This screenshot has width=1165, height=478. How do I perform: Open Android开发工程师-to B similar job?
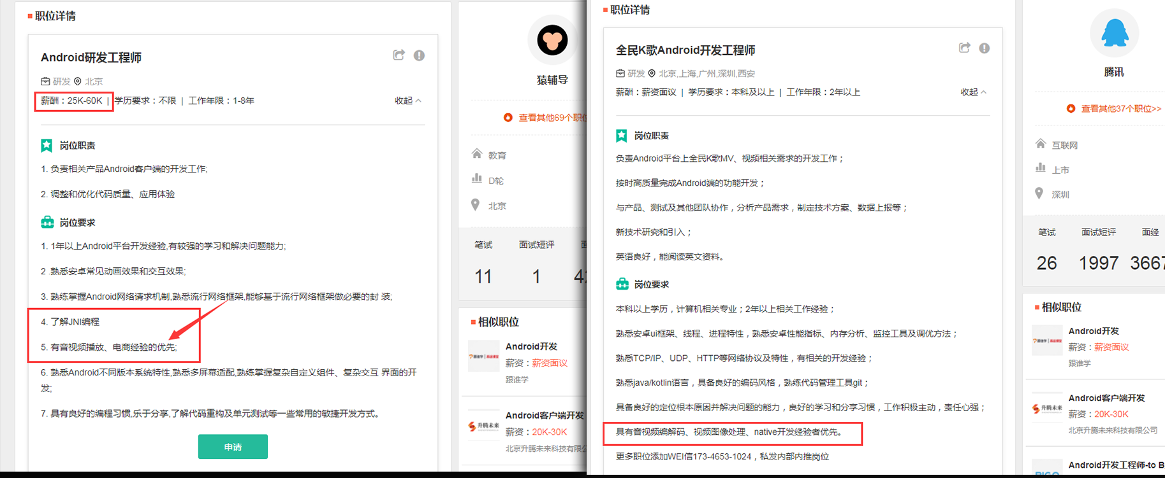click(1116, 465)
